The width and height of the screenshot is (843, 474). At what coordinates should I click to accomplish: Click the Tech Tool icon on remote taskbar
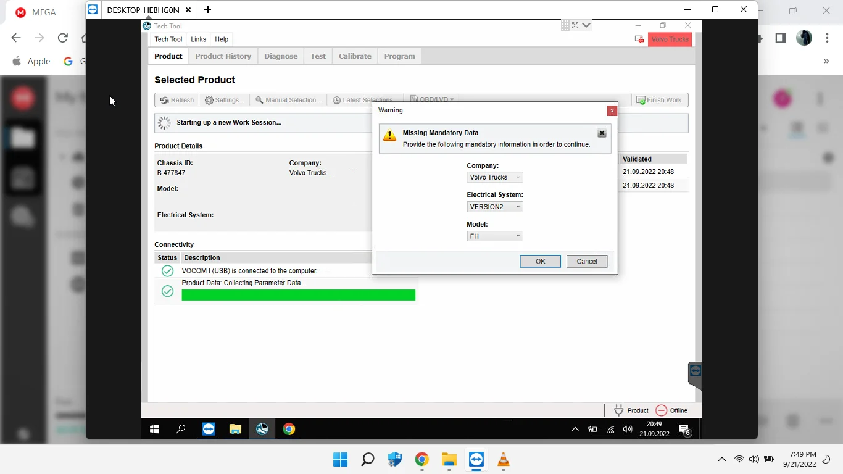[x=262, y=430]
